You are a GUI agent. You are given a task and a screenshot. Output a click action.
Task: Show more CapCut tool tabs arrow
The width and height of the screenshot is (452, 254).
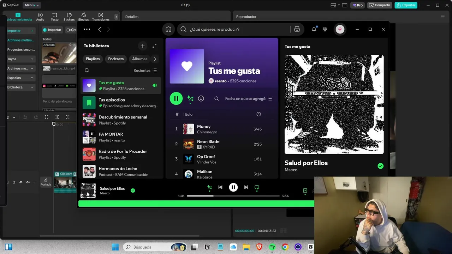[x=116, y=17]
